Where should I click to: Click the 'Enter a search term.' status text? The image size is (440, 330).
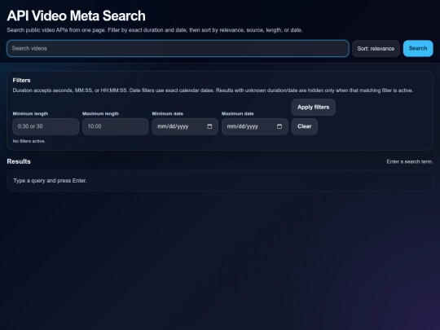click(409, 161)
